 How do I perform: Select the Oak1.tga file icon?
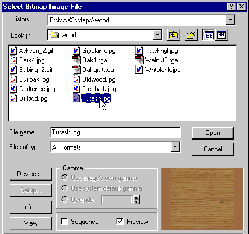[x=76, y=60]
